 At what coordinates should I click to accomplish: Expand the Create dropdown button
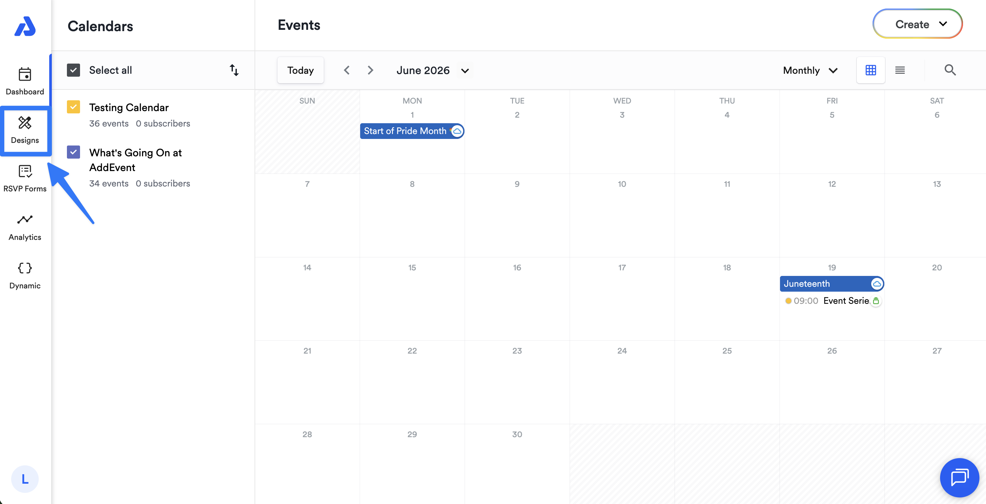(x=917, y=24)
